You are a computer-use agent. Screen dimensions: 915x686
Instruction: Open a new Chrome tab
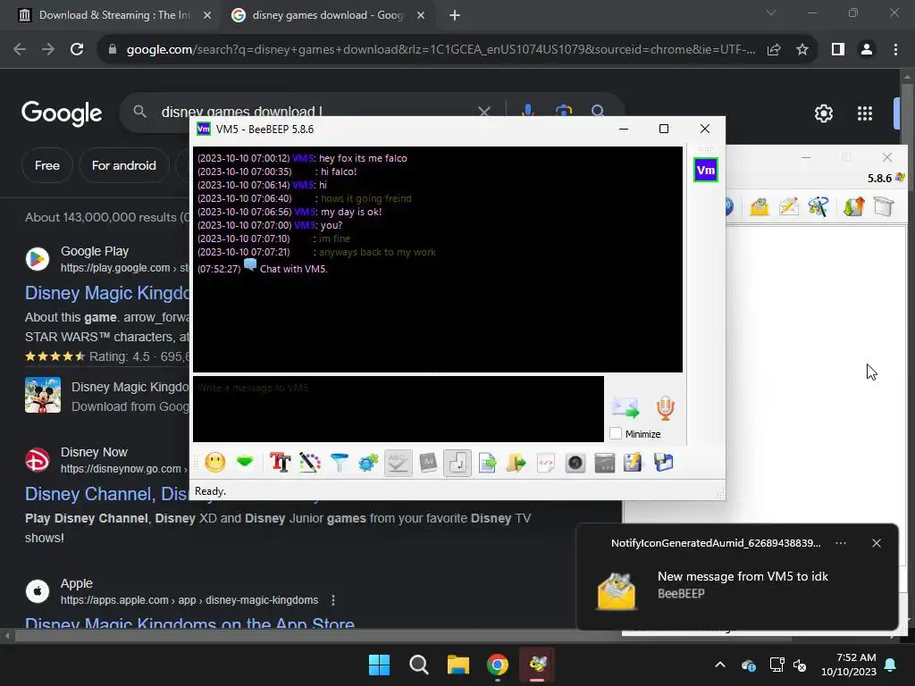(x=455, y=16)
